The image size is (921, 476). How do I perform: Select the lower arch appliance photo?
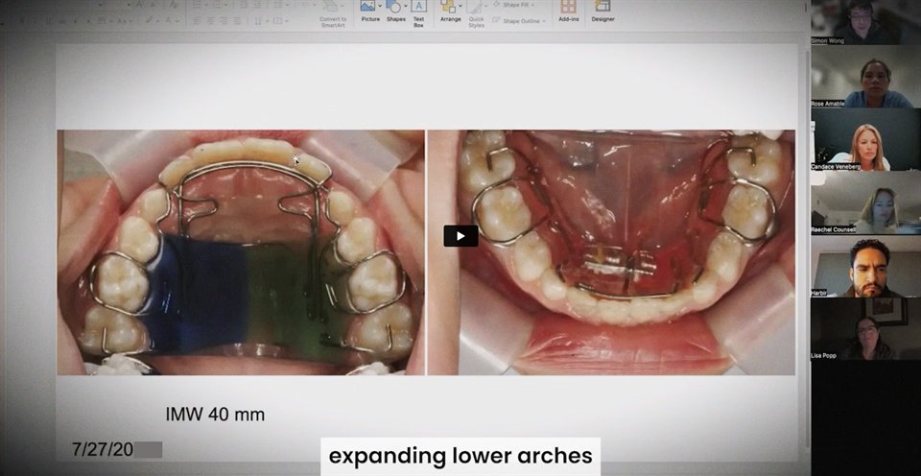tap(611, 252)
